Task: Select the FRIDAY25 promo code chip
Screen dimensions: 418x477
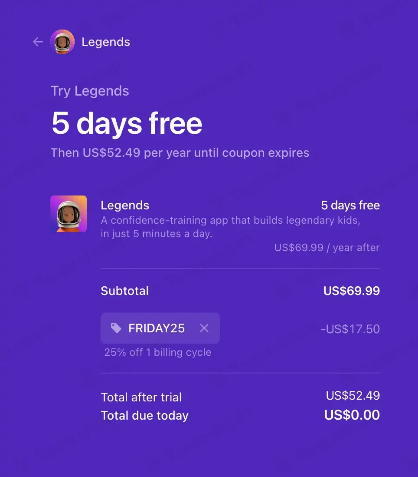Action: tap(160, 328)
